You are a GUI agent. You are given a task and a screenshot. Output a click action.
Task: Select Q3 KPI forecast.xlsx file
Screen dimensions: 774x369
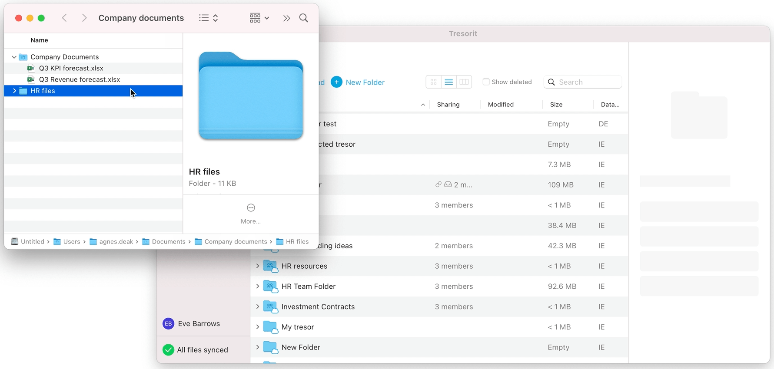click(71, 68)
